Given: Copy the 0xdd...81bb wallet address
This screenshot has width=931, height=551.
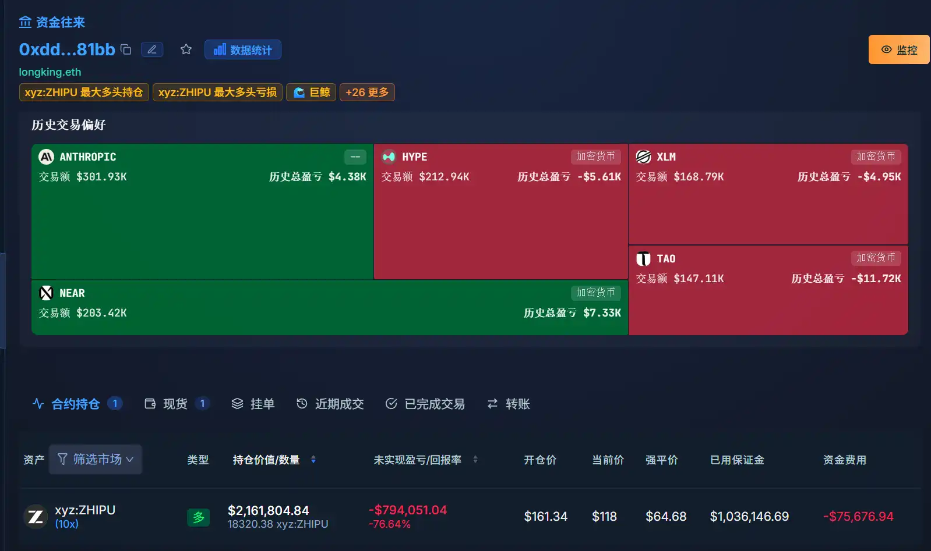Looking at the screenshot, I should pyautogui.click(x=126, y=49).
